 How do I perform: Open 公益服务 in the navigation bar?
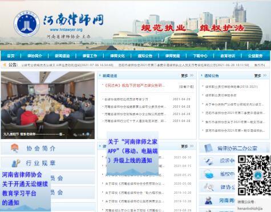click(x=255, y=56)
